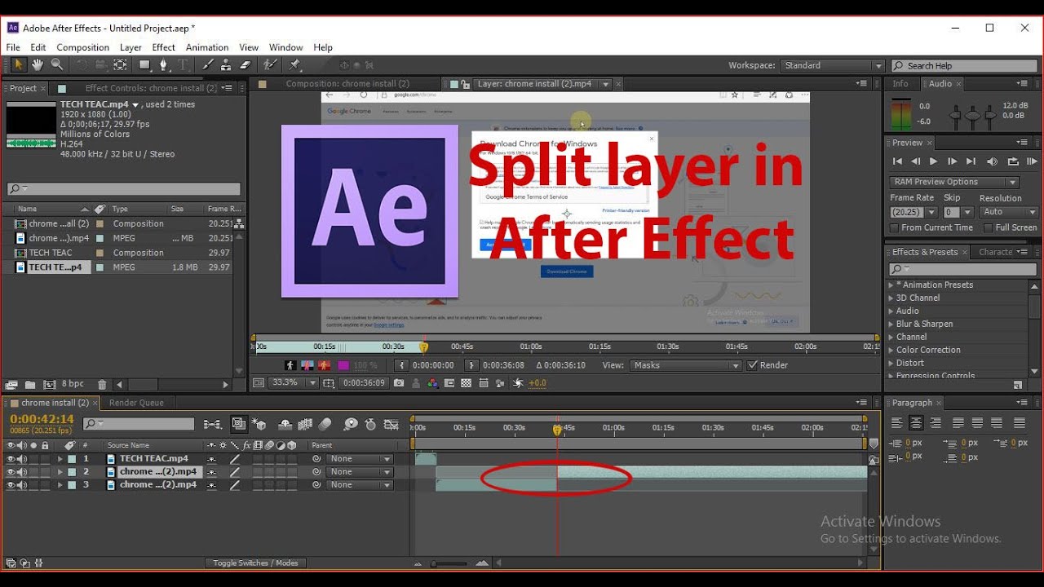This screenshot has height=587, width=1044.
Task: Click the timeline current-time 0:00:42:14
Action: (x=42, y=419)
